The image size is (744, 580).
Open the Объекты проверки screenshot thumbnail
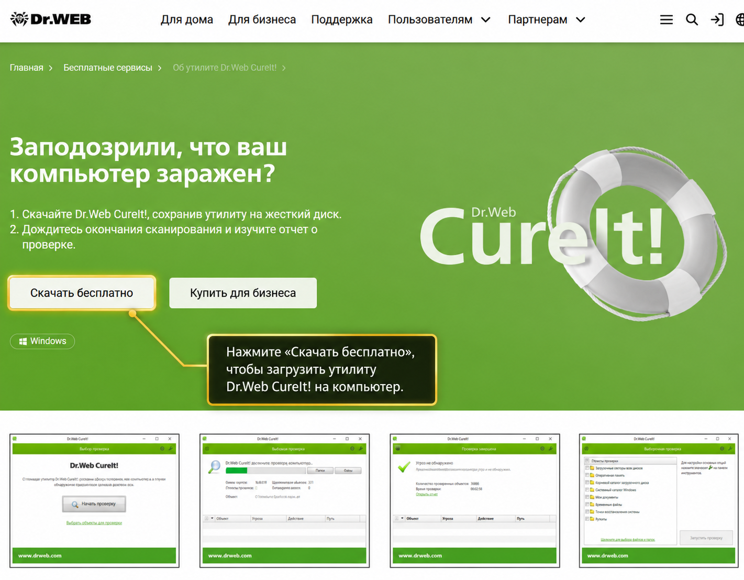659,500
